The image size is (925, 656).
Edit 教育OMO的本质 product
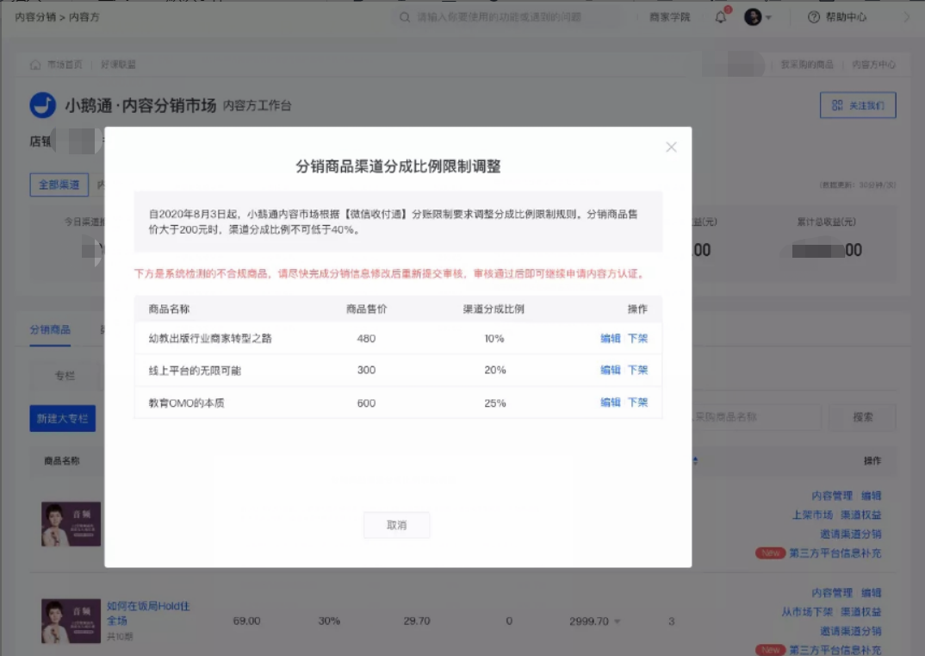(x=610, y=402)
